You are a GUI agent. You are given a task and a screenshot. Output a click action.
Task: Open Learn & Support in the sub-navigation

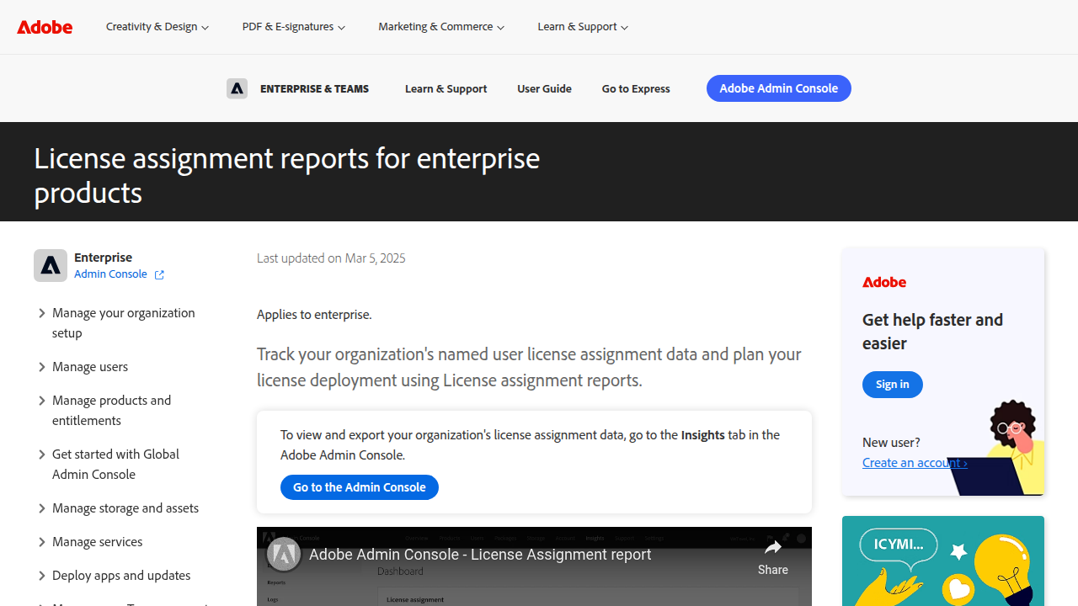click(x=446, y=88)
